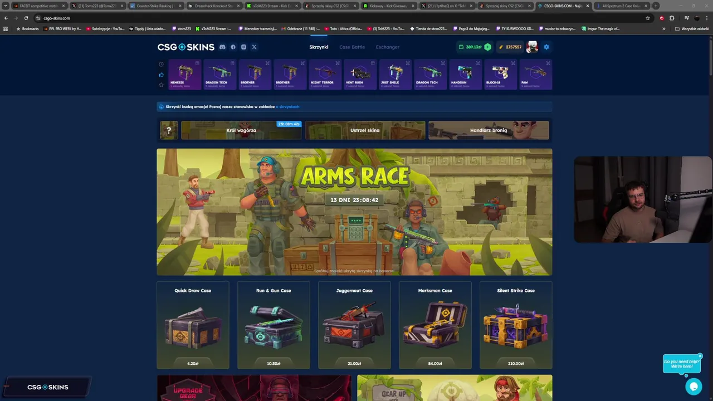Click the question mark mystery box icon
Viewport: 713px width, 401px height.
(169, 130)
